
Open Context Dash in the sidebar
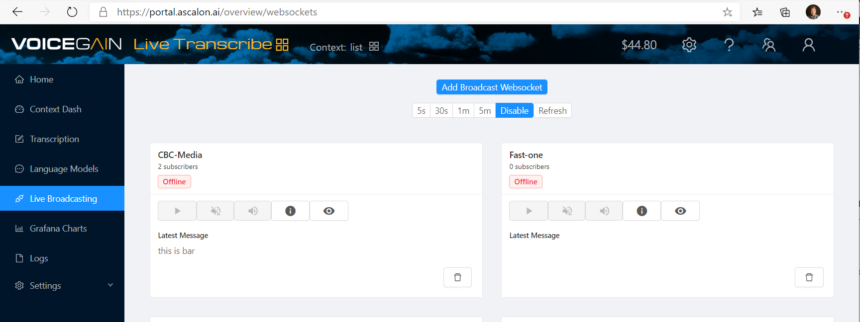(62, 109)
